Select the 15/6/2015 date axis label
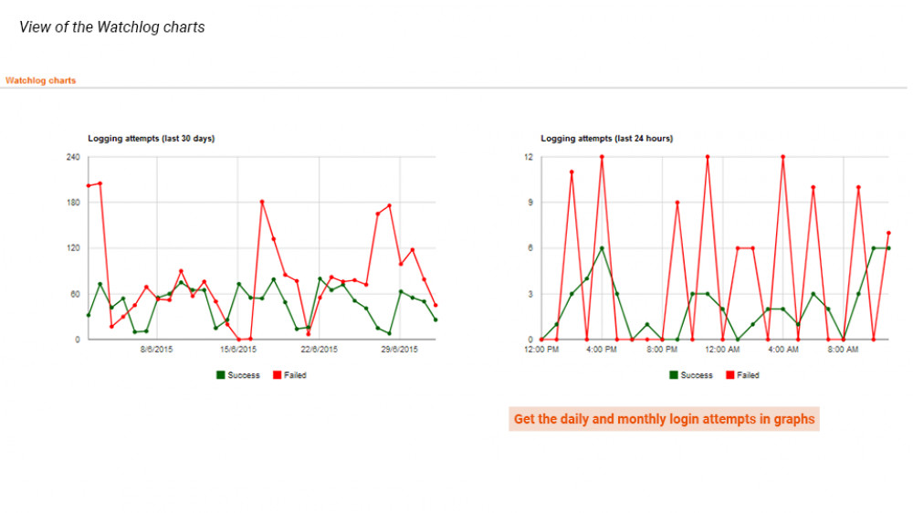 click(x=237, y=350)
